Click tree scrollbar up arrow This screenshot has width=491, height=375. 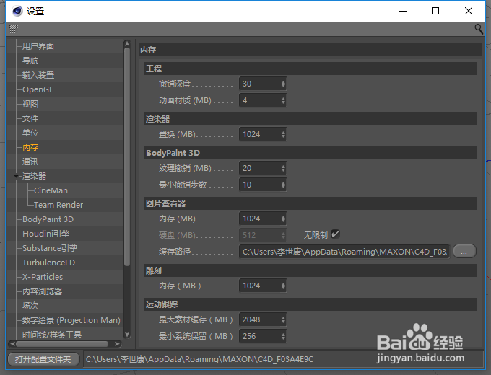coord(127,43)
